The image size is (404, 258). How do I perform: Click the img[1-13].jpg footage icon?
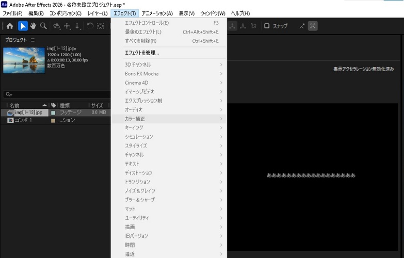click(x=10, y=112)
